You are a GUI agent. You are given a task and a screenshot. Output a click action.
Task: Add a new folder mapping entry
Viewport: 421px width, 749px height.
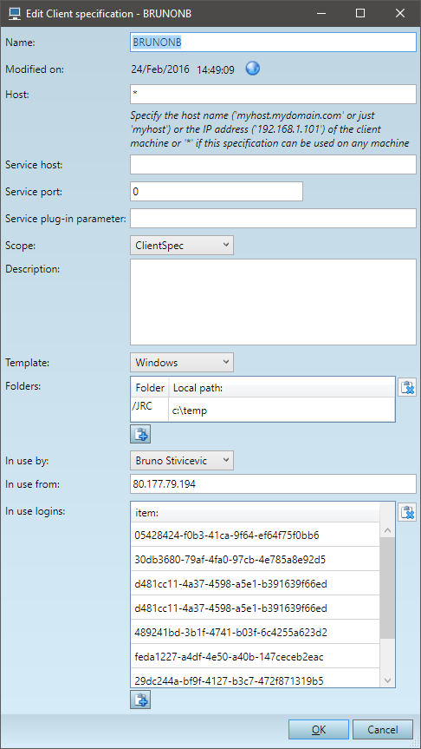click(140, 434)
